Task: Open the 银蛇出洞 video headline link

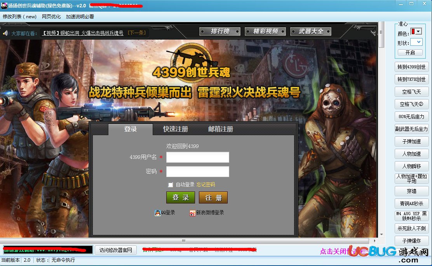Action: (x=83, y=33)
